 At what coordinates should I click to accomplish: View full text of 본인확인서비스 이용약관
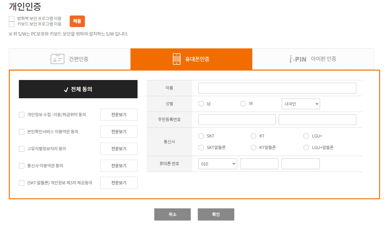click(119, 132)
